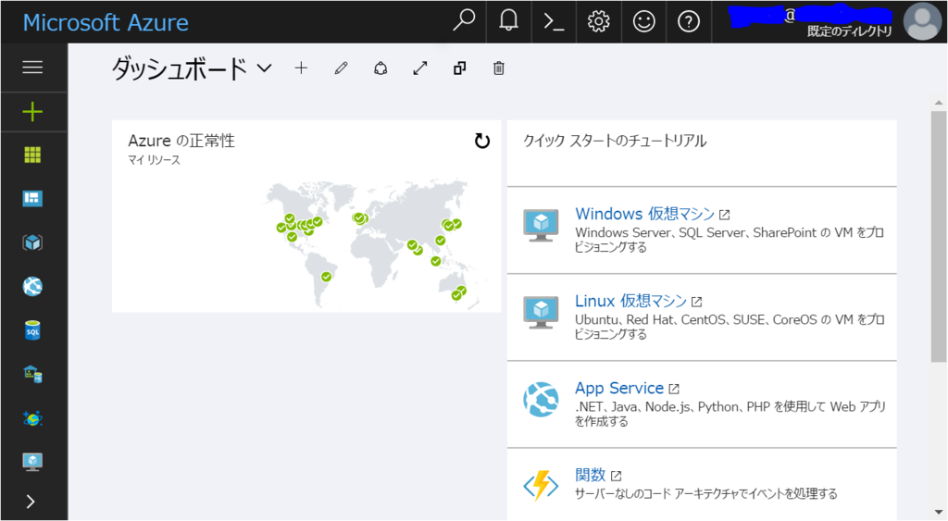The height and width of the screenshot is (521, 948).
Task: Click the Windows VM monitor icon
Action: [x=541, y=226]
